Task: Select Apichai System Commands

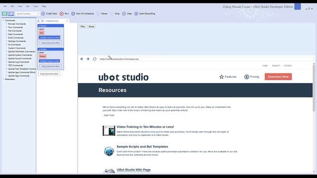Action: (20, 55)
